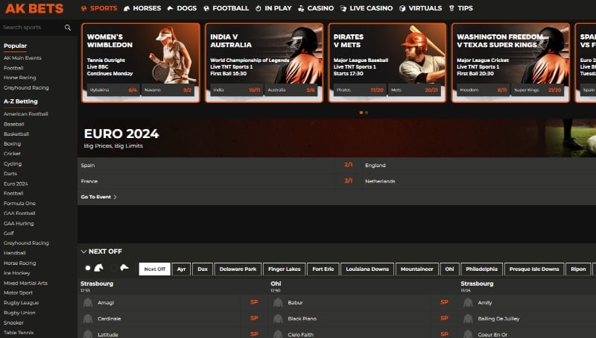Select the Delaware Park tab

238,269
